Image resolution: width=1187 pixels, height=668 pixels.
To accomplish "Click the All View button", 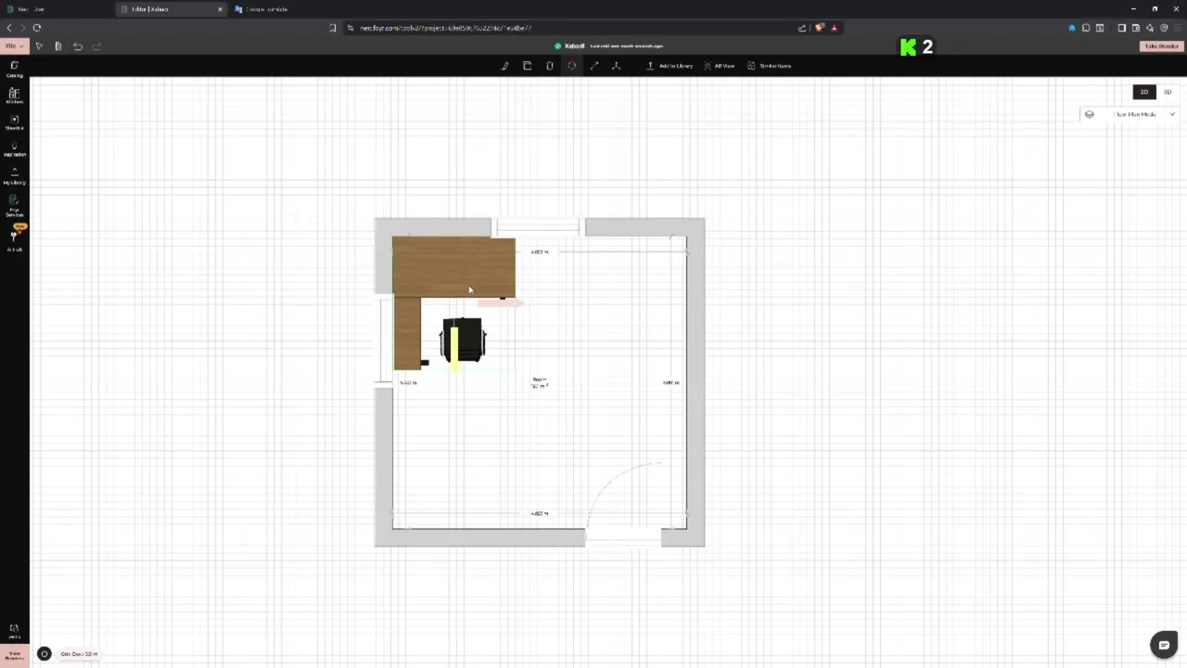I will [719, 66].
